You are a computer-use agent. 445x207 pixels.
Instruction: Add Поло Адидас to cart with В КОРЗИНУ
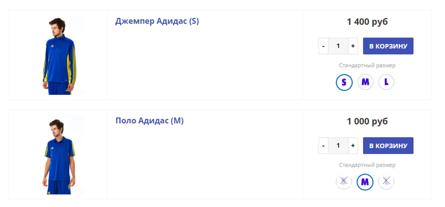click(388, 146)
